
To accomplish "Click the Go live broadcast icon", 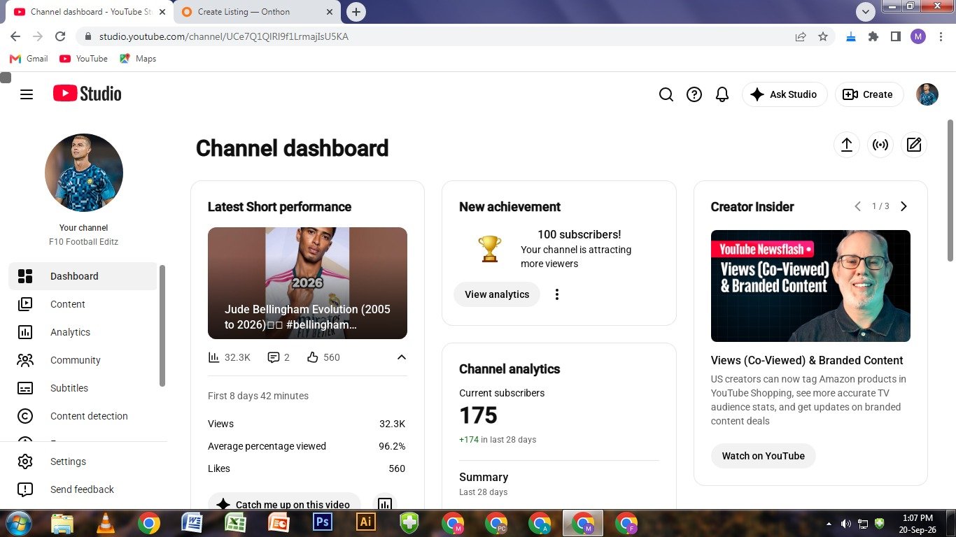I will [880, 145].
